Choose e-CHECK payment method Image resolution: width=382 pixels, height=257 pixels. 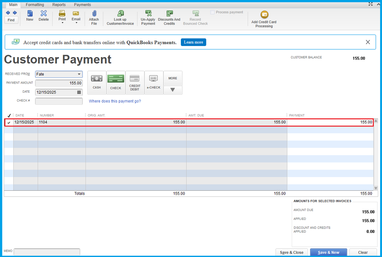(x=154, y=82)
